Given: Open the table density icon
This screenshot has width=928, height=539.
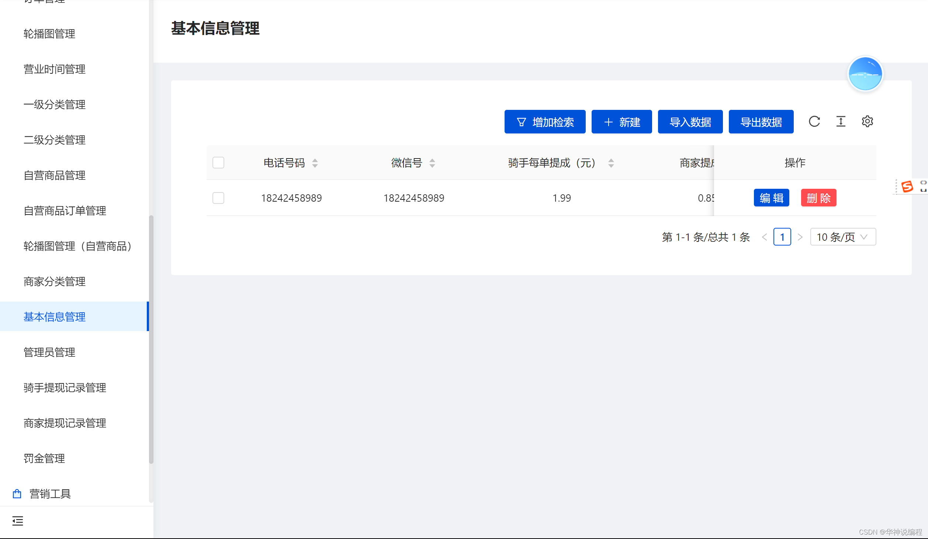Looking at the screenshot, I should click(841, 122).
